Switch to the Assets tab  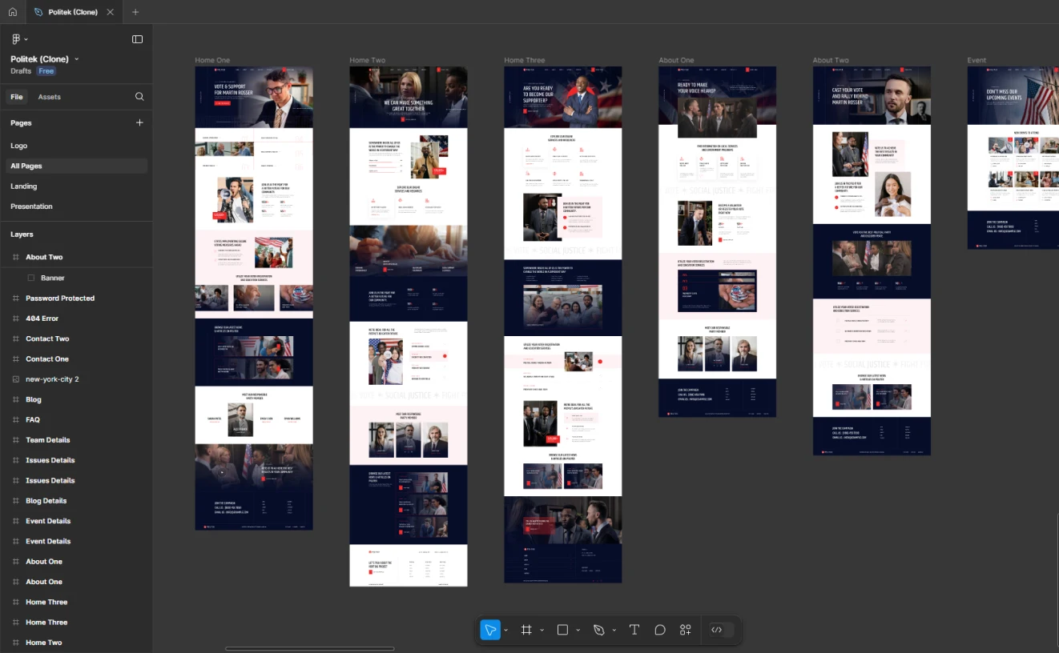[50, 96]
